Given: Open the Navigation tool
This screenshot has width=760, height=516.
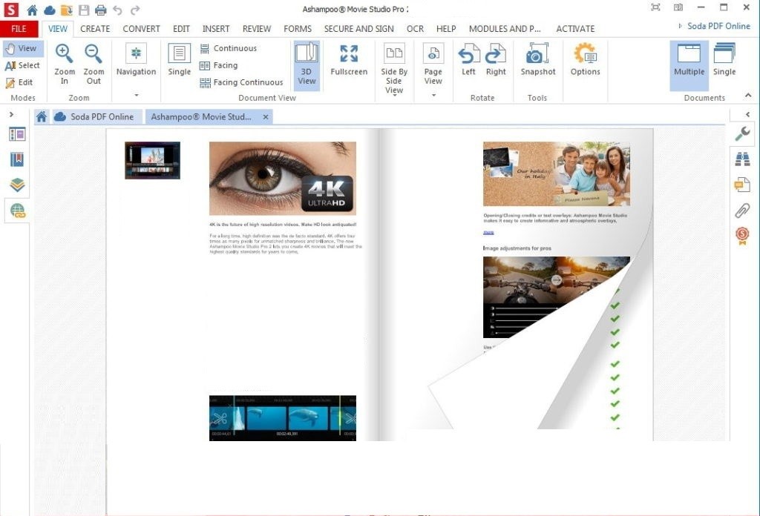Looking at the screenshot, I should tap(137, 60).
